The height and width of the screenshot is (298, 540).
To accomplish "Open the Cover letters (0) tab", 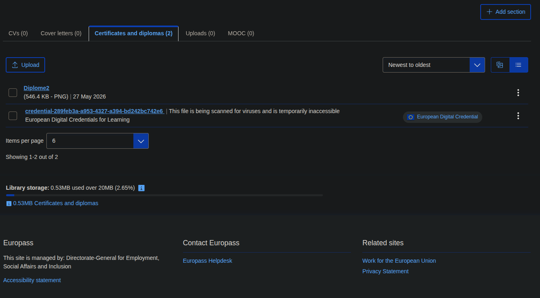I will pyautogui.click(x=61, y=33).
